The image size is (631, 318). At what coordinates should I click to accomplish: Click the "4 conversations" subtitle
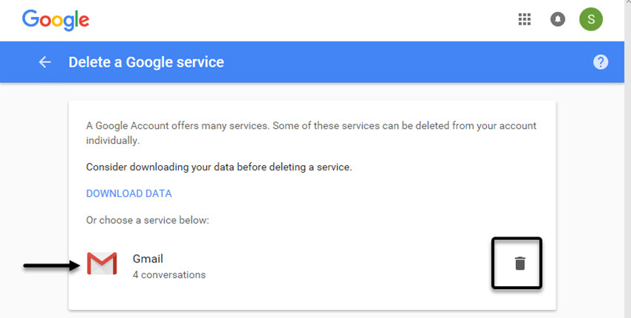(x=169, y=274)
